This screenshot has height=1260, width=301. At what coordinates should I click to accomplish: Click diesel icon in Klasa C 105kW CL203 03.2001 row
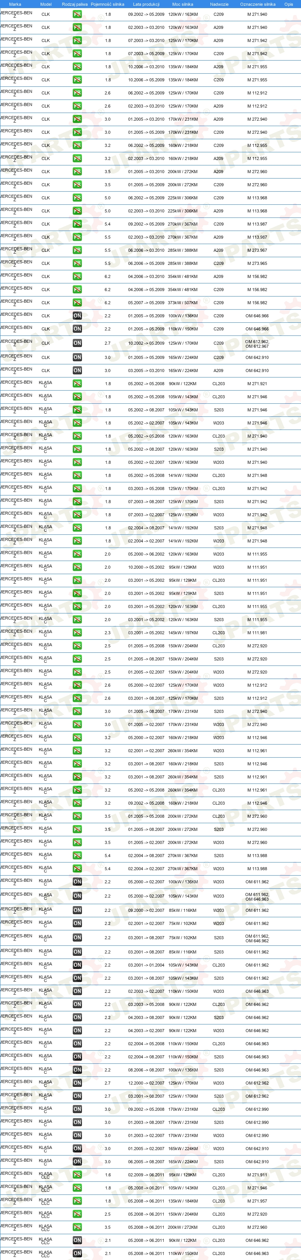tap(77, 965)
